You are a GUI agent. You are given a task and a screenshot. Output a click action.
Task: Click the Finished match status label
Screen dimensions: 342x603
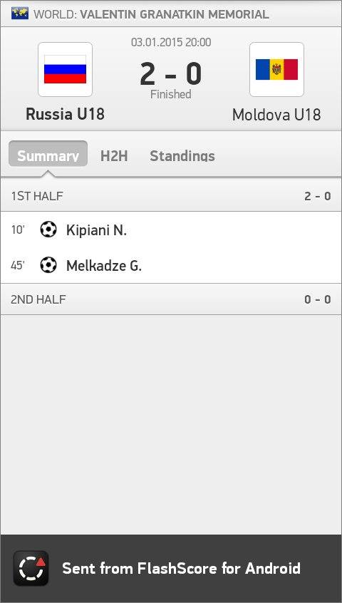point(170,94)
